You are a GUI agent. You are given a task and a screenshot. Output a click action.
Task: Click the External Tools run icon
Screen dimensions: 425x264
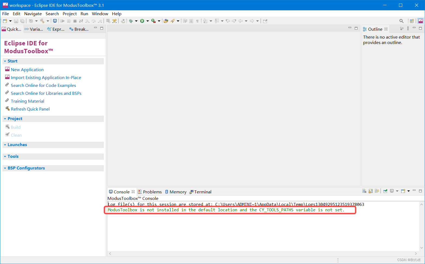[x=154, y=21]
